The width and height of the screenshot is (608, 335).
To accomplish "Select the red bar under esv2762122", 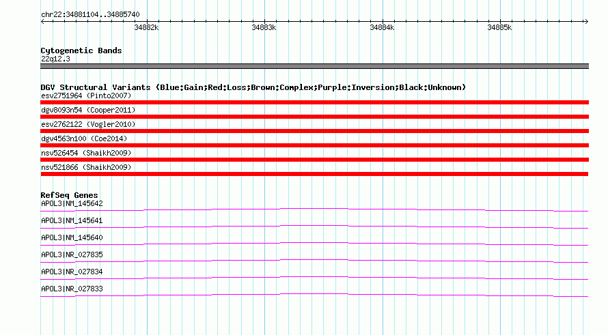I will tap(314, 131).
